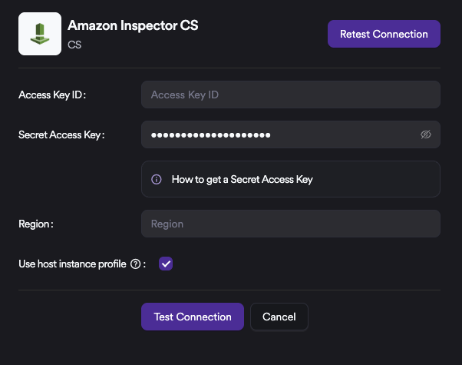Click the CS subtitle under the title
Screen dimensions: 462x365
click(x=74, y=45)
